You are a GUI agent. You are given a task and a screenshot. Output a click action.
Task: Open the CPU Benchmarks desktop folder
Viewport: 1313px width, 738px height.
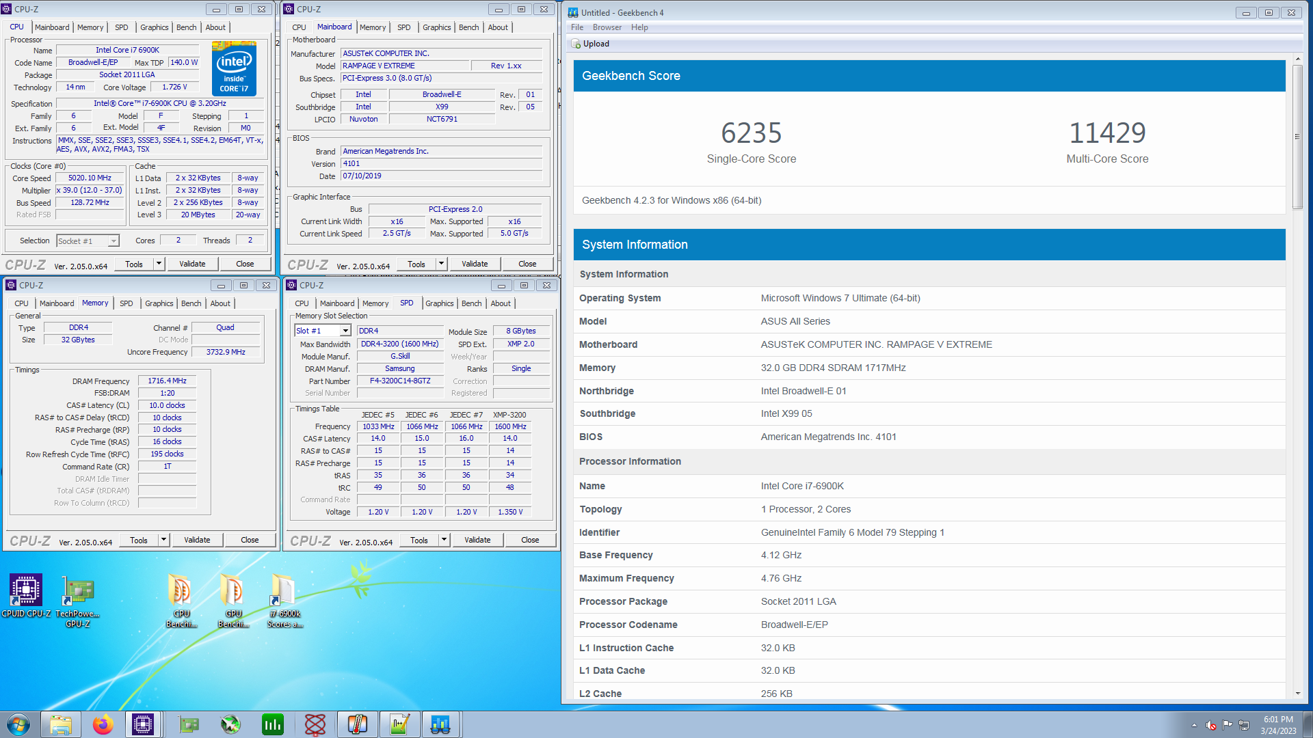coord(181,601)
